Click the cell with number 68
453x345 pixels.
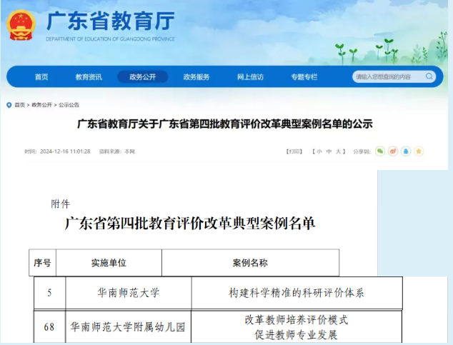49,327
